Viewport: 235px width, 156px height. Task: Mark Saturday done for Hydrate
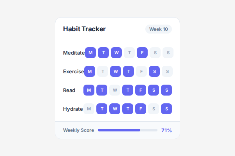pos(154,109)
